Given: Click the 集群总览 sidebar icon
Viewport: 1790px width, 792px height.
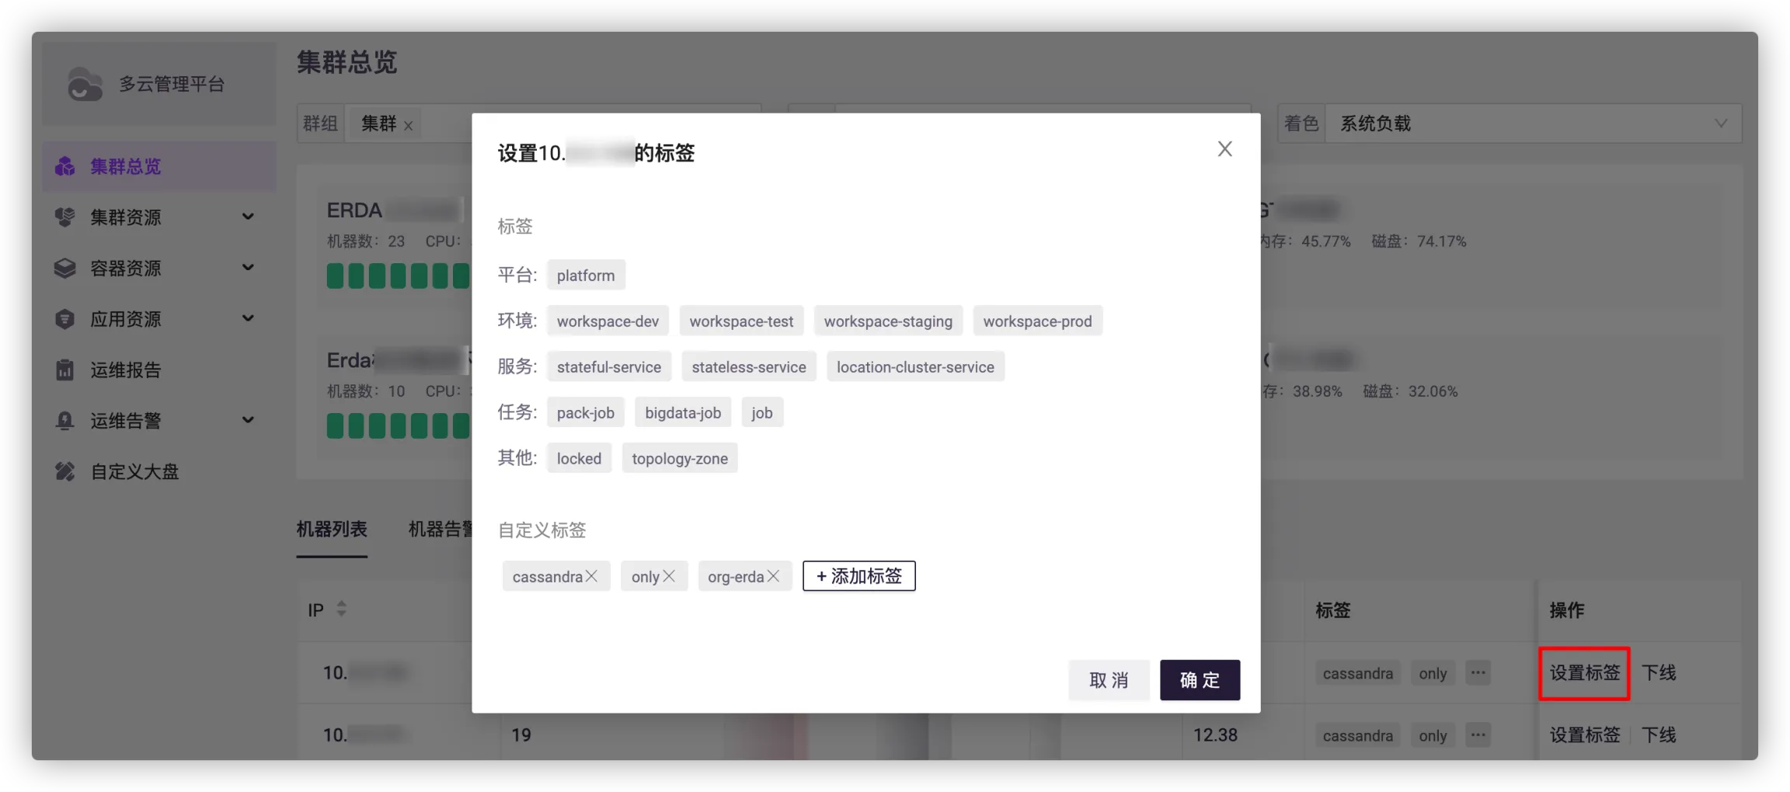Looking at the screenshot, I should pos(65,166).
